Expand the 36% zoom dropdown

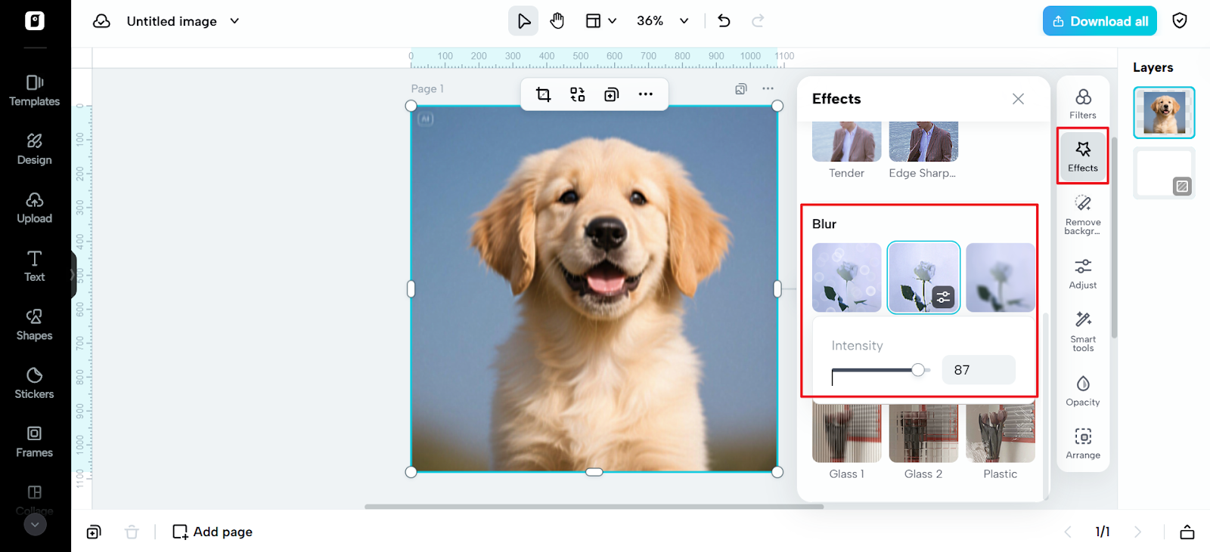[684, 21]
